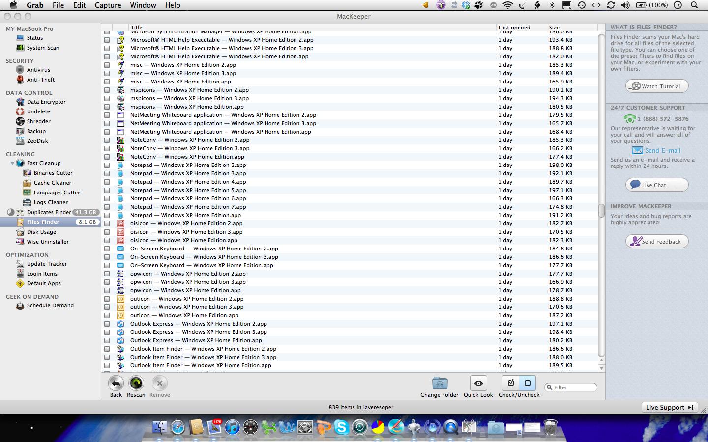Viewport: 708px width, 442px height.
Task: Check Outlook Item Finder Windows XP Home Edition.app box
Action: click(x=107, y=365)
